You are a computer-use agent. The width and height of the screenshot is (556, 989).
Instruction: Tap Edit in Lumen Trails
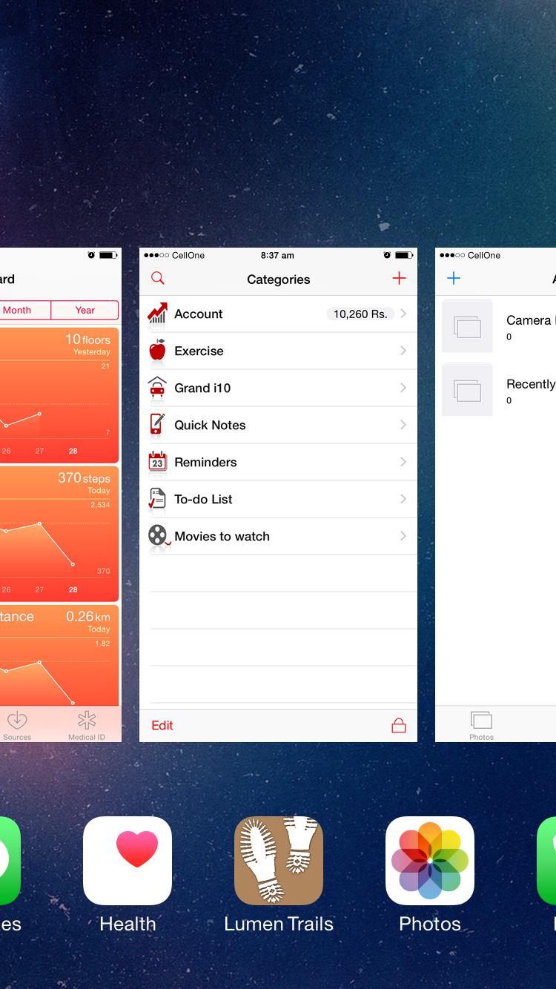click(162, 725)
